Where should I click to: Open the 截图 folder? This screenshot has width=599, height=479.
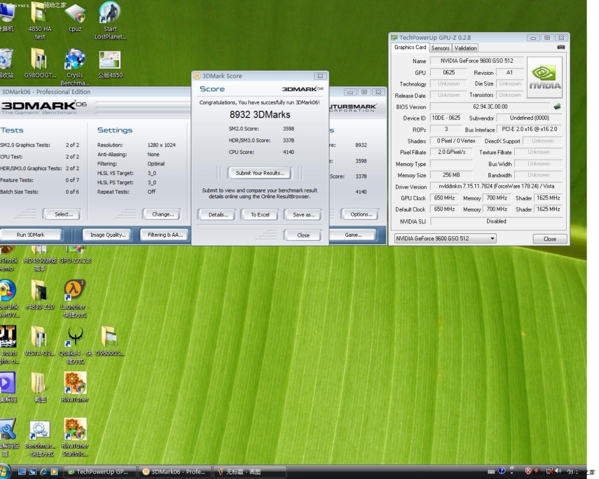pyautogui.click(x=40, y=387)
